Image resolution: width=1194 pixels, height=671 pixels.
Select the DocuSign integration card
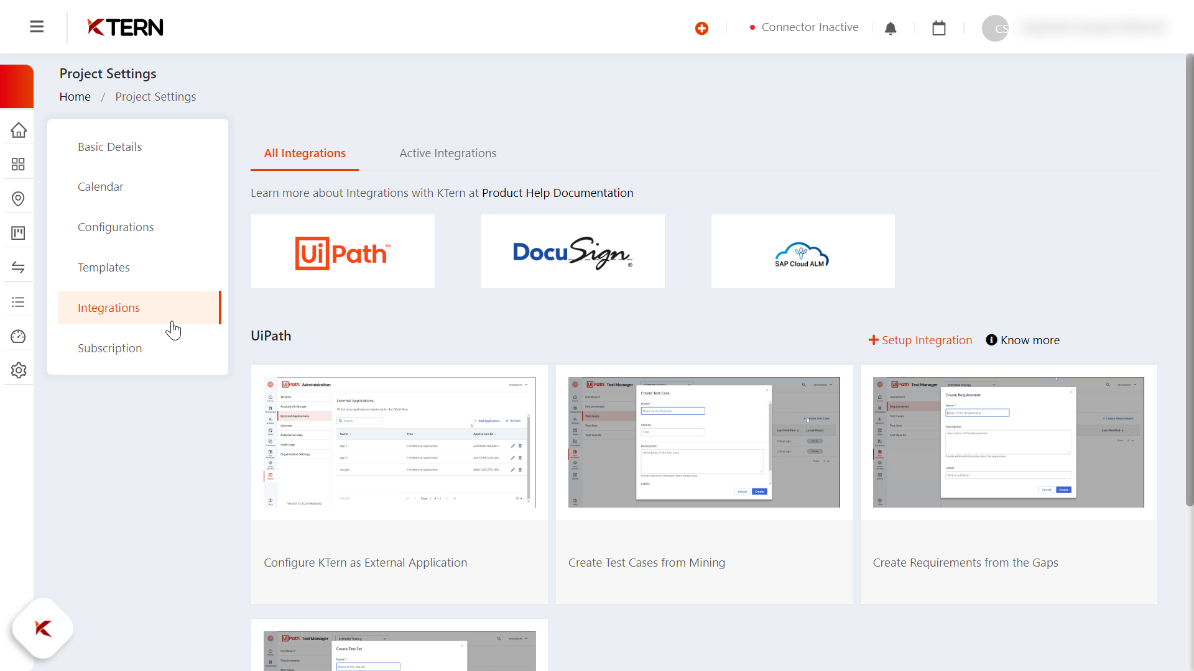[573, 251]
